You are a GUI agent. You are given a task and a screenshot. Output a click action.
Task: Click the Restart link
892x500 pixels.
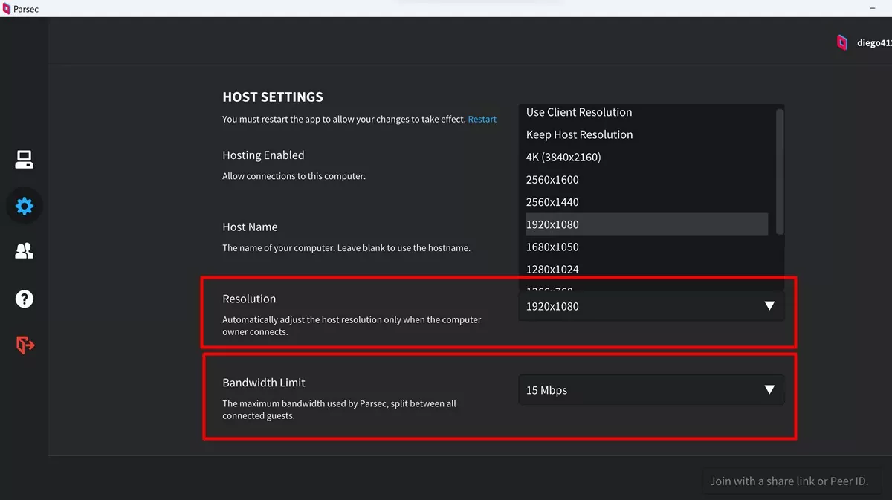click(482, 119)
